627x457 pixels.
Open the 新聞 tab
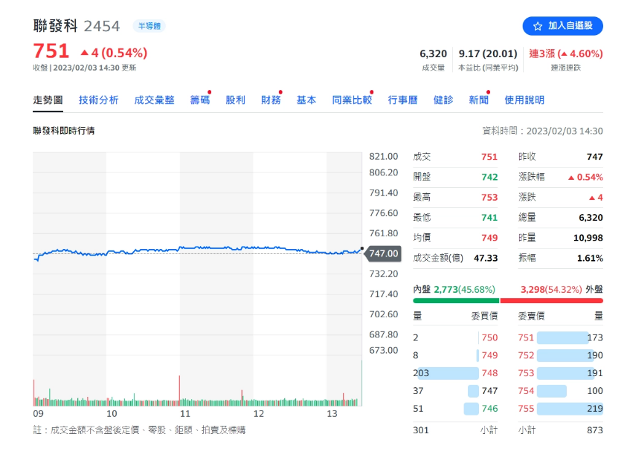[x=479, y=100]
